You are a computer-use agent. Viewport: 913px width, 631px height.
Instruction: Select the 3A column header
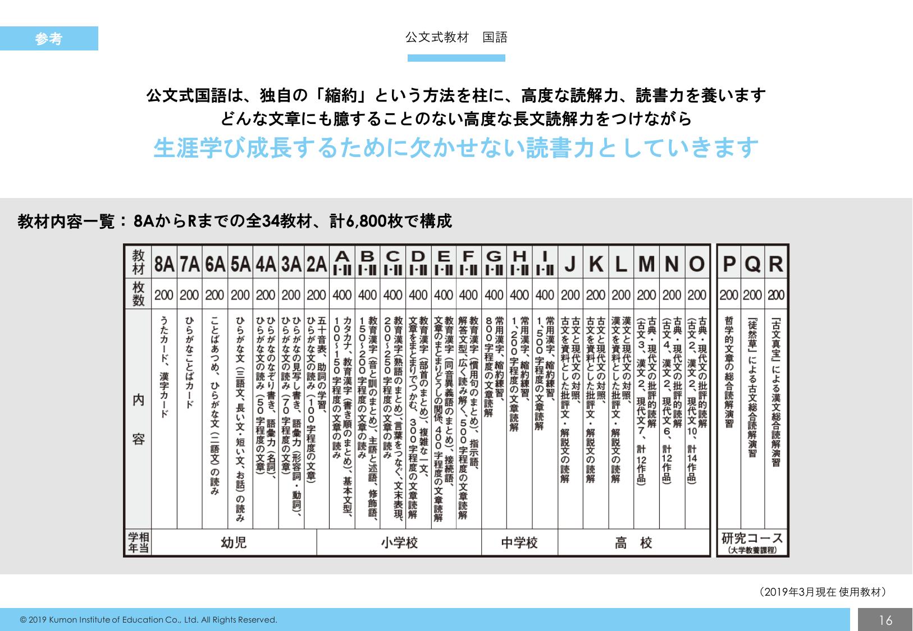coord(291,263)
